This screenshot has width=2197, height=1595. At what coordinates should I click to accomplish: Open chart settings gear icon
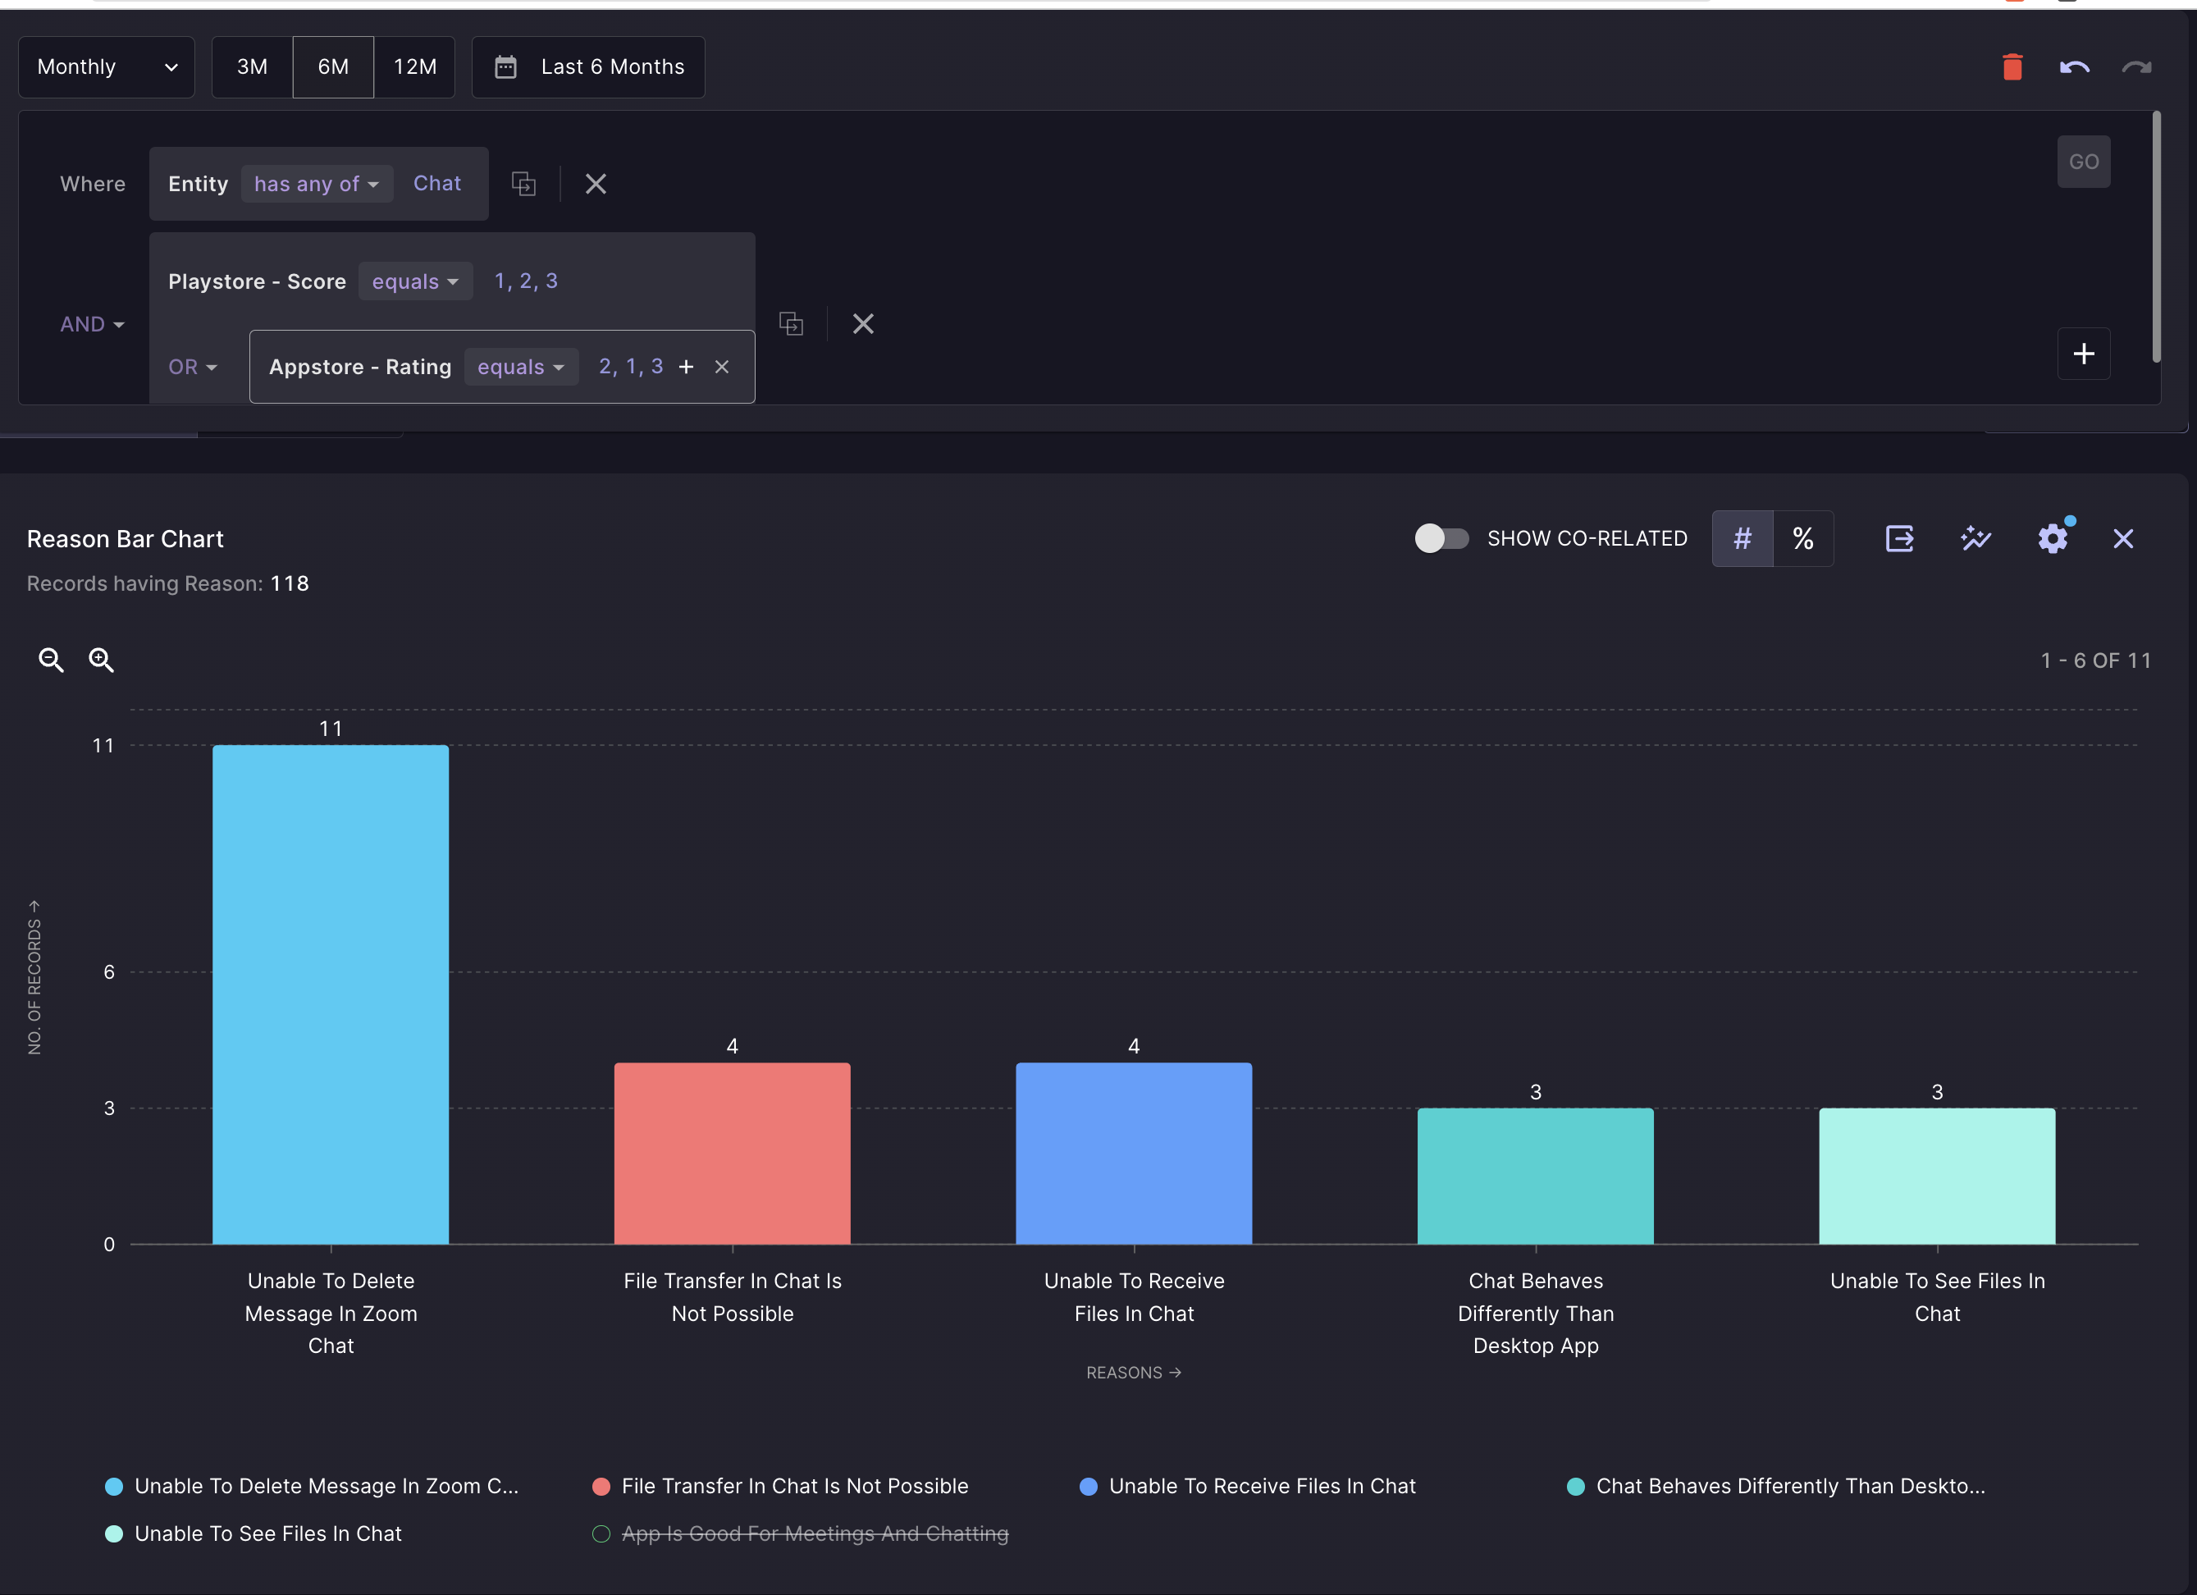pos(2052,539)
